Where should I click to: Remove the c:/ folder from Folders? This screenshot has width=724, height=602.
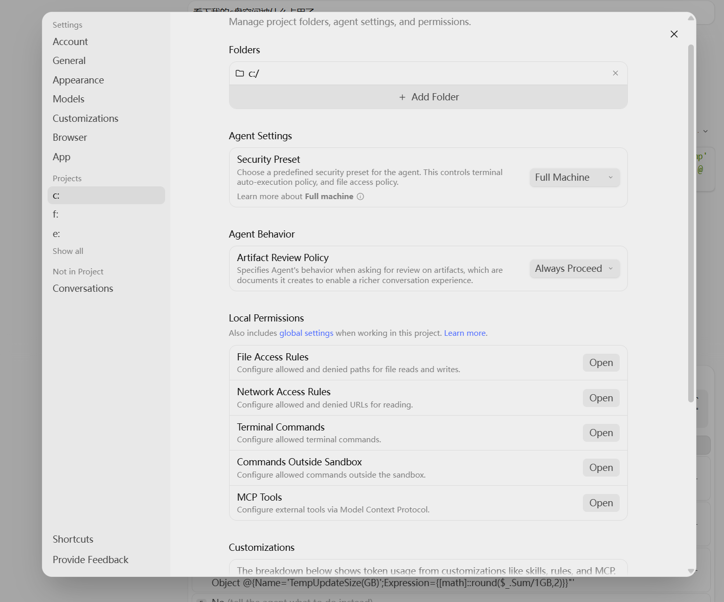pos(615,73)
